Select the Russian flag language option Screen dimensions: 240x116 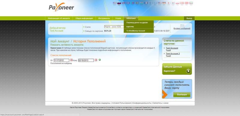(119, 3)
